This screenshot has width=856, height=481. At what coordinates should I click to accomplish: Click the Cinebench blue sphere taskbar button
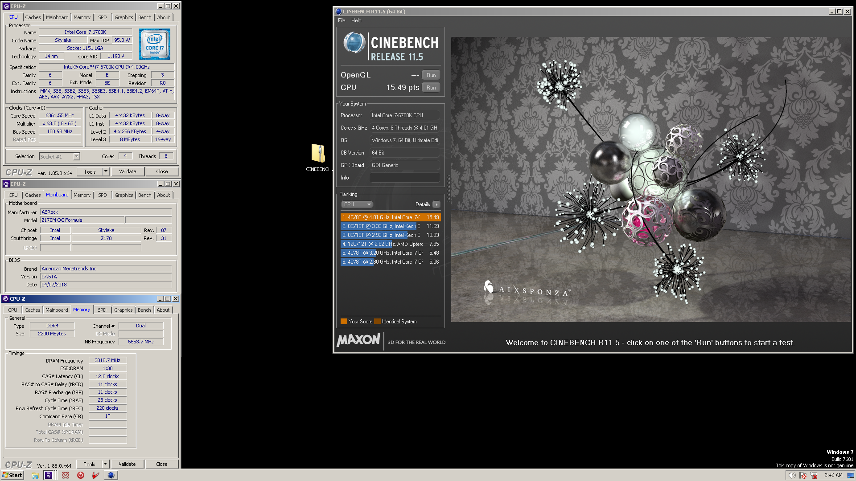coord(111,475)
